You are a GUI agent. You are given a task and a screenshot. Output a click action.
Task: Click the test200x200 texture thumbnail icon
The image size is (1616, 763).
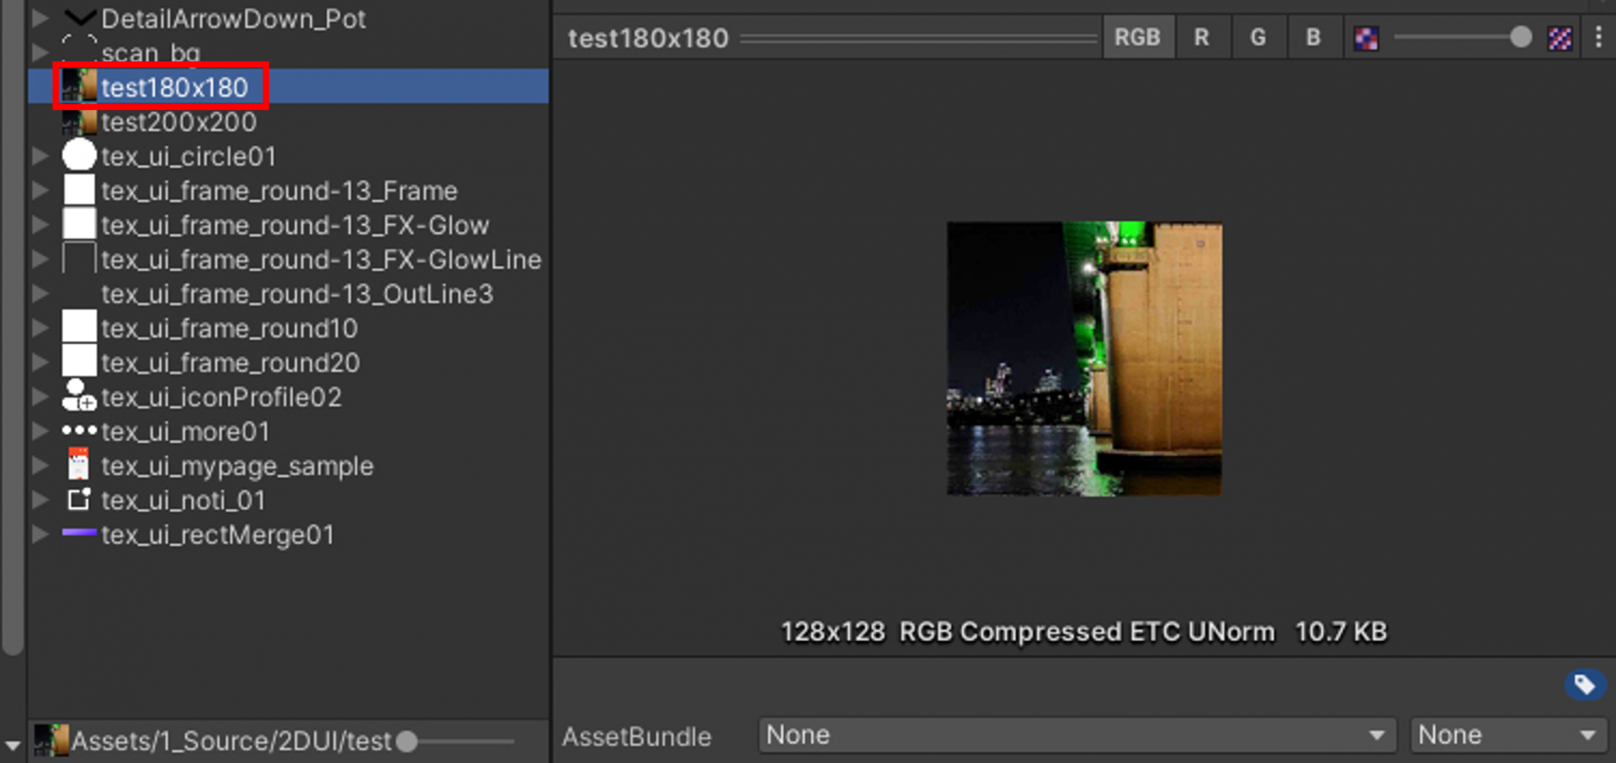click(x=79, y=122)
